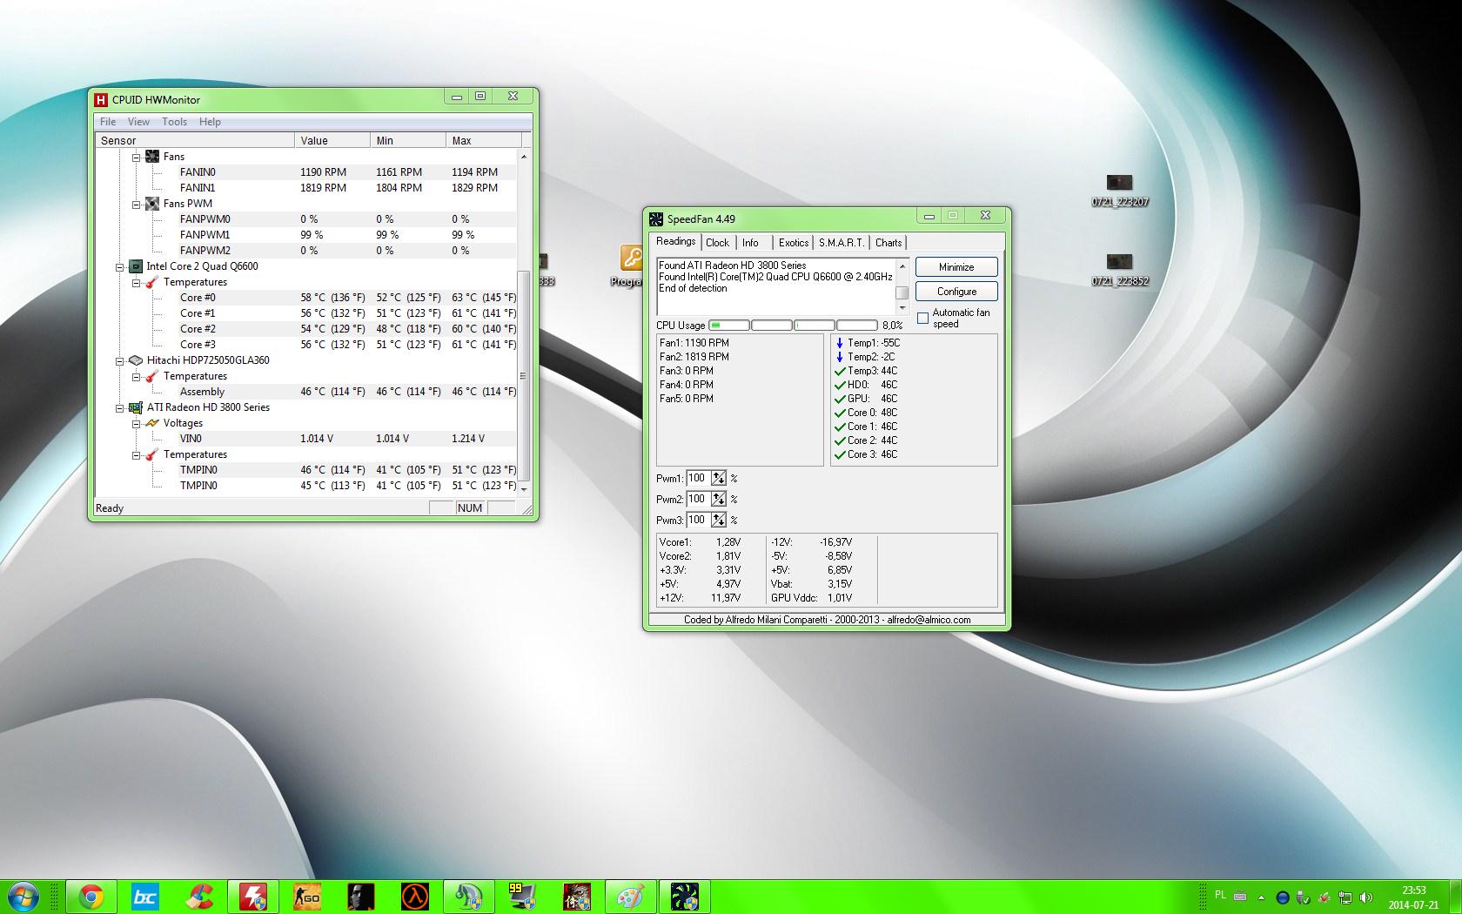The height and width of the screenshot is (914, 1462).
Task: Switch to the Clock tab in SpeedFan
Action: pos(717,243)
